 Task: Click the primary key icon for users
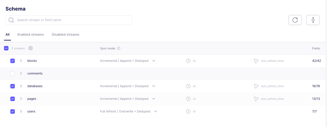pyautogui.click(x=188, y=111)
